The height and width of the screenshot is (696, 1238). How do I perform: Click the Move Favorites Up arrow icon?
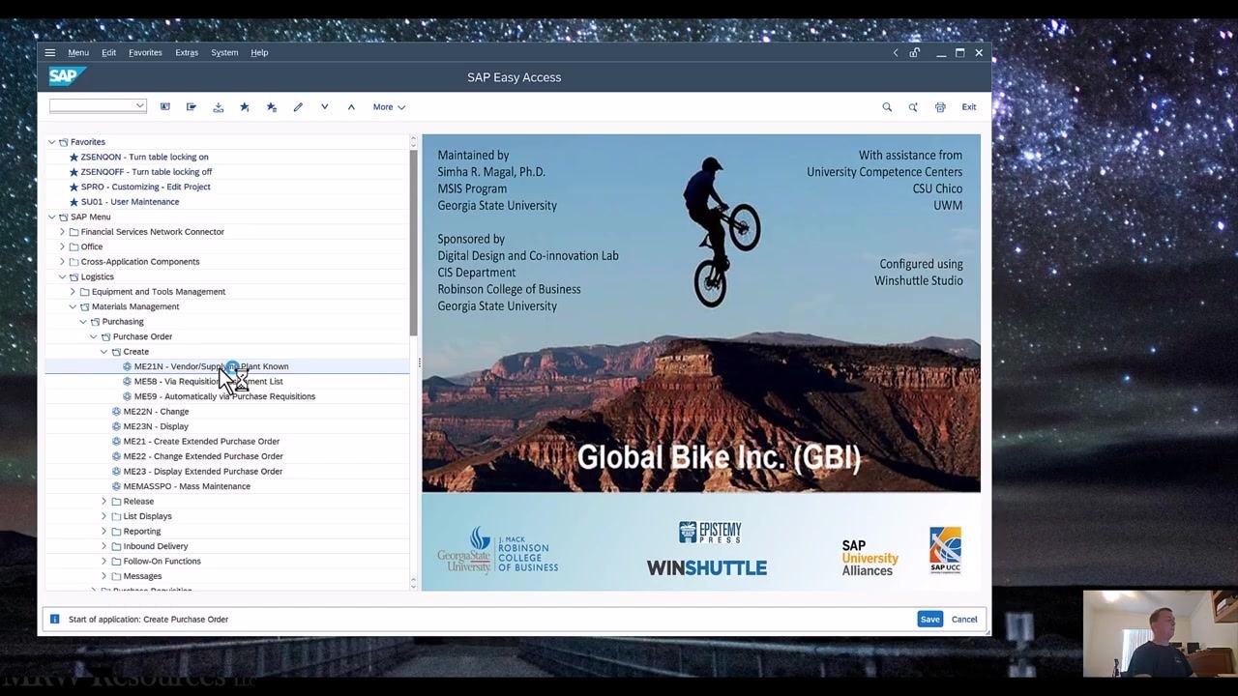(351, 106)
